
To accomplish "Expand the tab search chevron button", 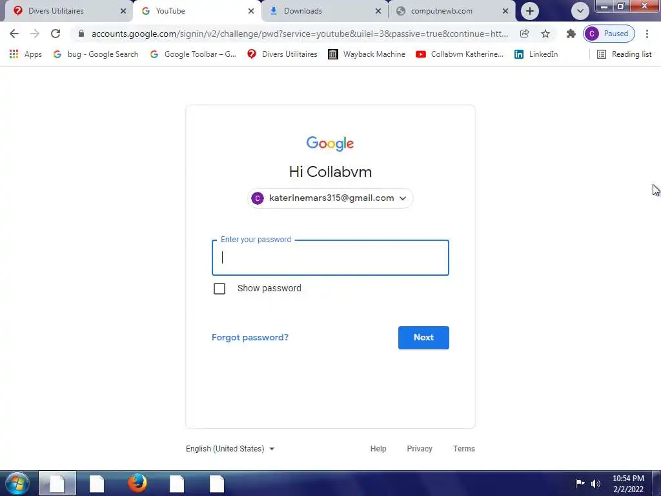I will click(x=580, y=11).
